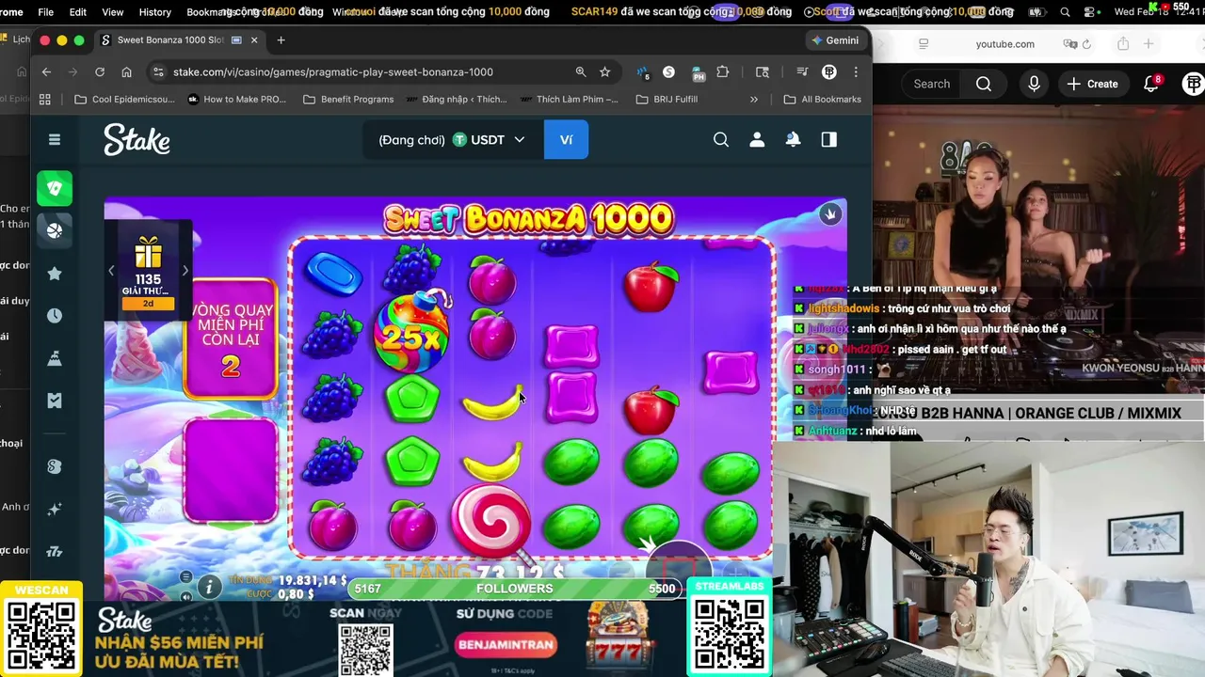Open the Edit menu
The height and width of the screenshot is (677, 1205).
pyautogui.click(x=78, y=12)
